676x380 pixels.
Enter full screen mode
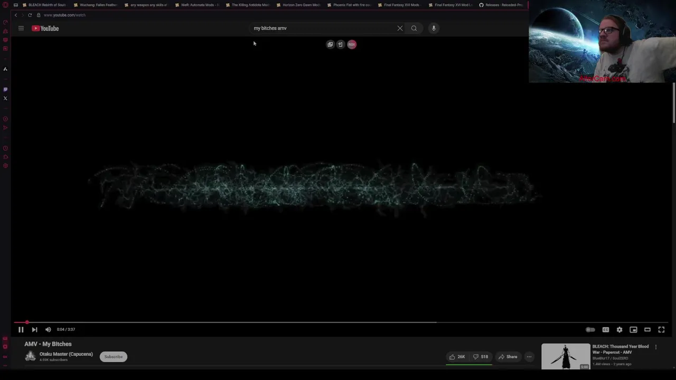tap(661, 329)
